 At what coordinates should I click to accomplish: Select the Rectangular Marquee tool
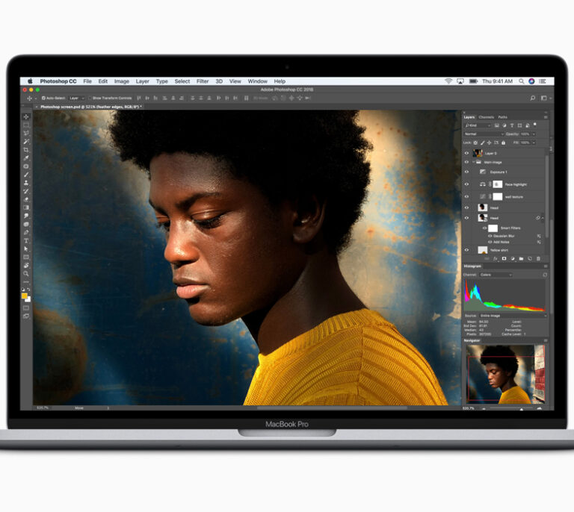pyautogui.click(x=26, y=125)
